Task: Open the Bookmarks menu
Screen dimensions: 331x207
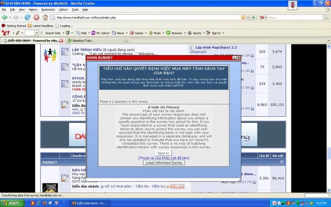Action: [48, 10]
